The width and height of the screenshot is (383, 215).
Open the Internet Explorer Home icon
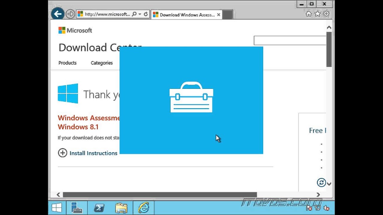pos(309,14)
